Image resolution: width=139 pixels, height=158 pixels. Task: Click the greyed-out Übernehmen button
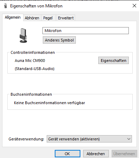click(x=124, y=154)
